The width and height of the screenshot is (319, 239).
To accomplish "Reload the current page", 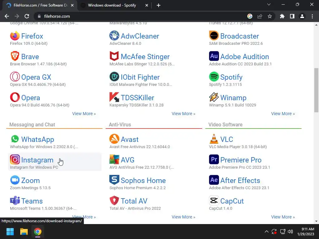I will click(x=27, y=16).
